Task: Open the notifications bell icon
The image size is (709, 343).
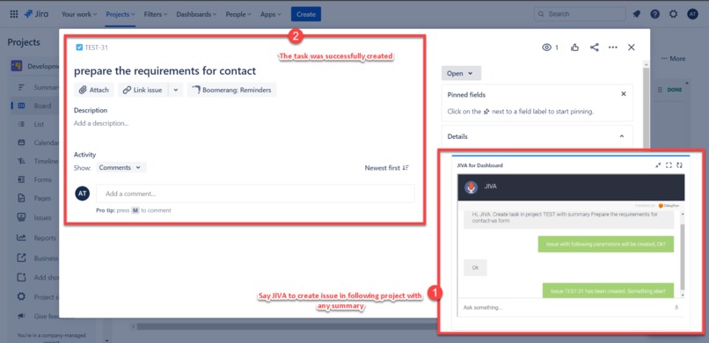Action: coord(637,14)
